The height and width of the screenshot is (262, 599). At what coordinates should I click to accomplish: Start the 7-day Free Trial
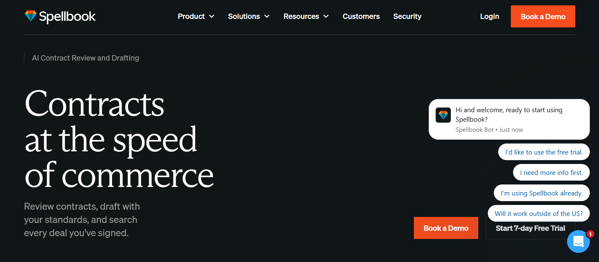point(530,228)
